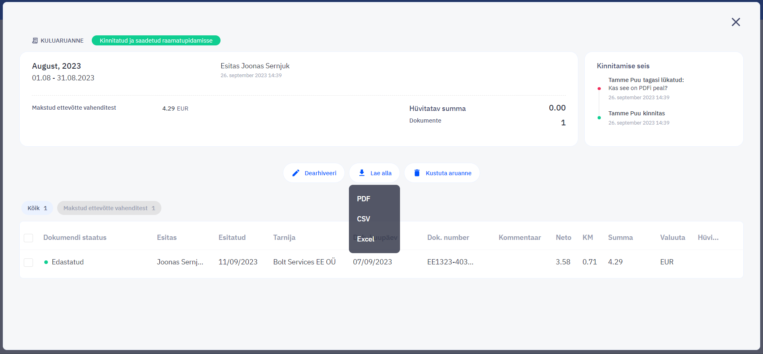Choose Excel from the download menu
This screenshot has height=354, width=763.
coord(374,239)
